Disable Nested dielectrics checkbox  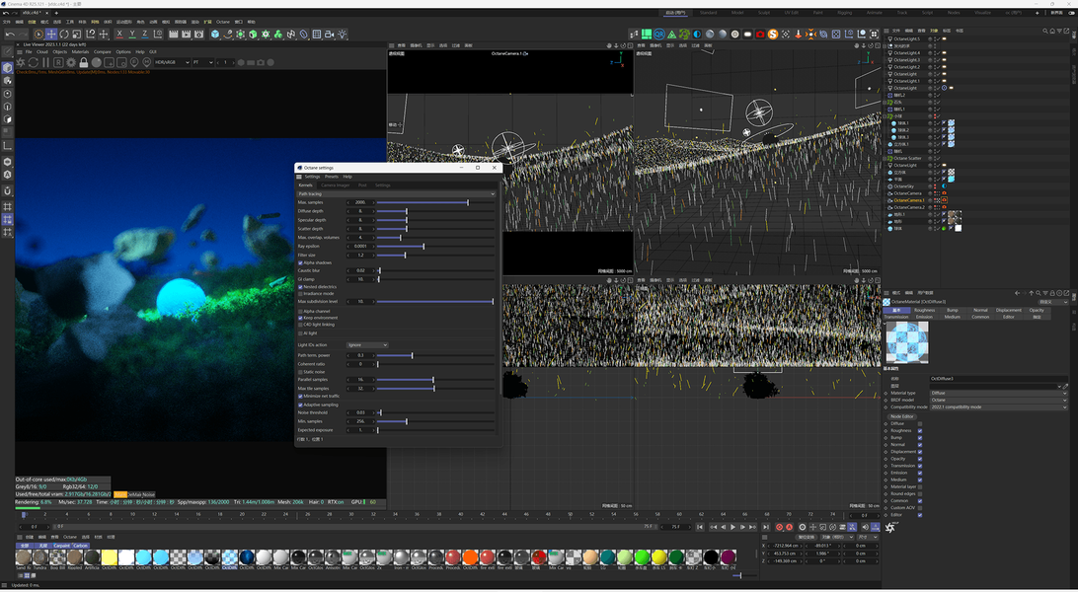click(300, 287)
